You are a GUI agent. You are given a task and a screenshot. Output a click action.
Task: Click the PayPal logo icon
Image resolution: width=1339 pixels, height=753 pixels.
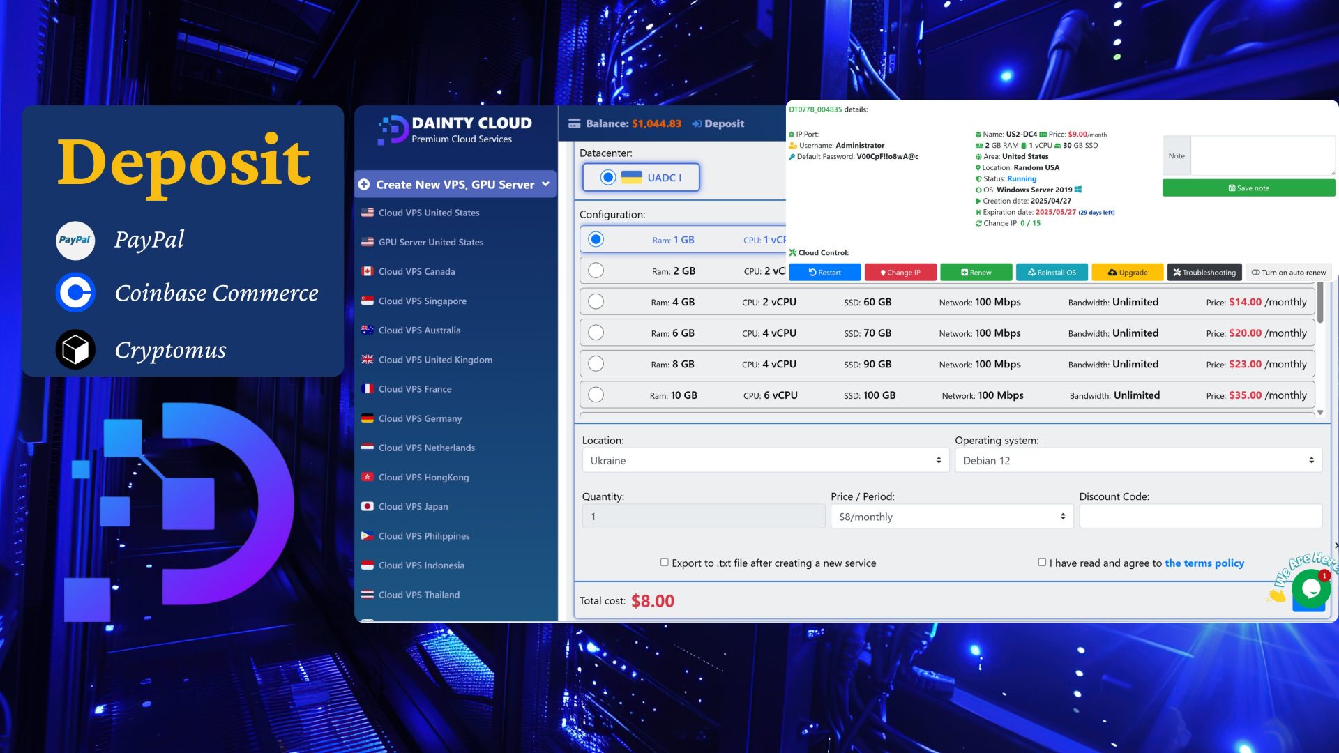[x=75, y=240]
